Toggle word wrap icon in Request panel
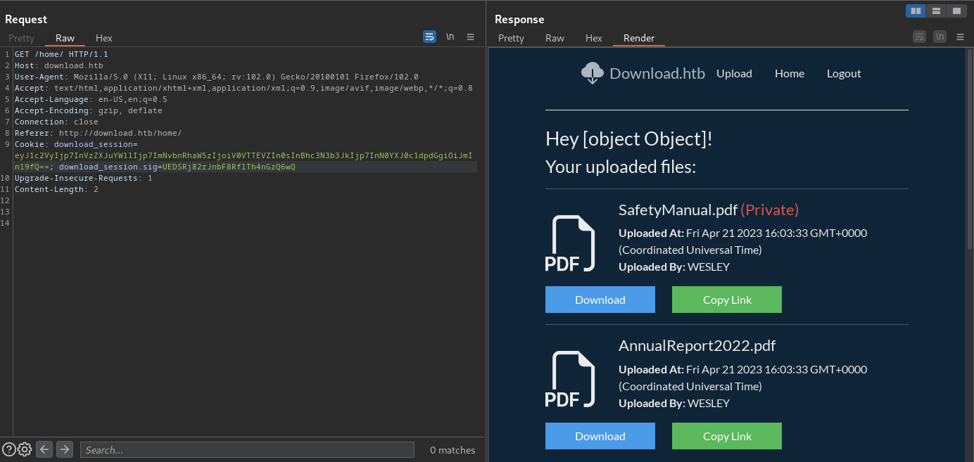Screen dimensions: 974x462 click(429, 37)
